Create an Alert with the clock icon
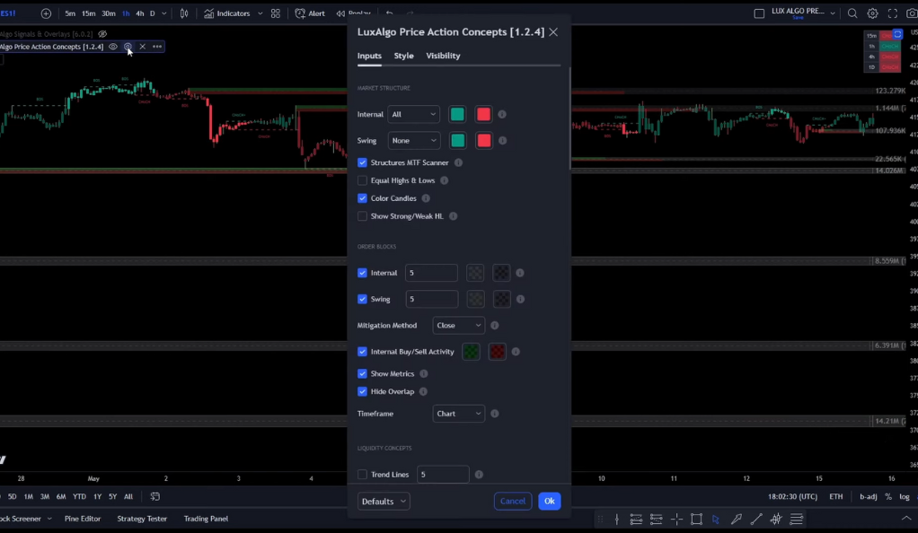Screen dimensions: 918x533 [300, 13]
